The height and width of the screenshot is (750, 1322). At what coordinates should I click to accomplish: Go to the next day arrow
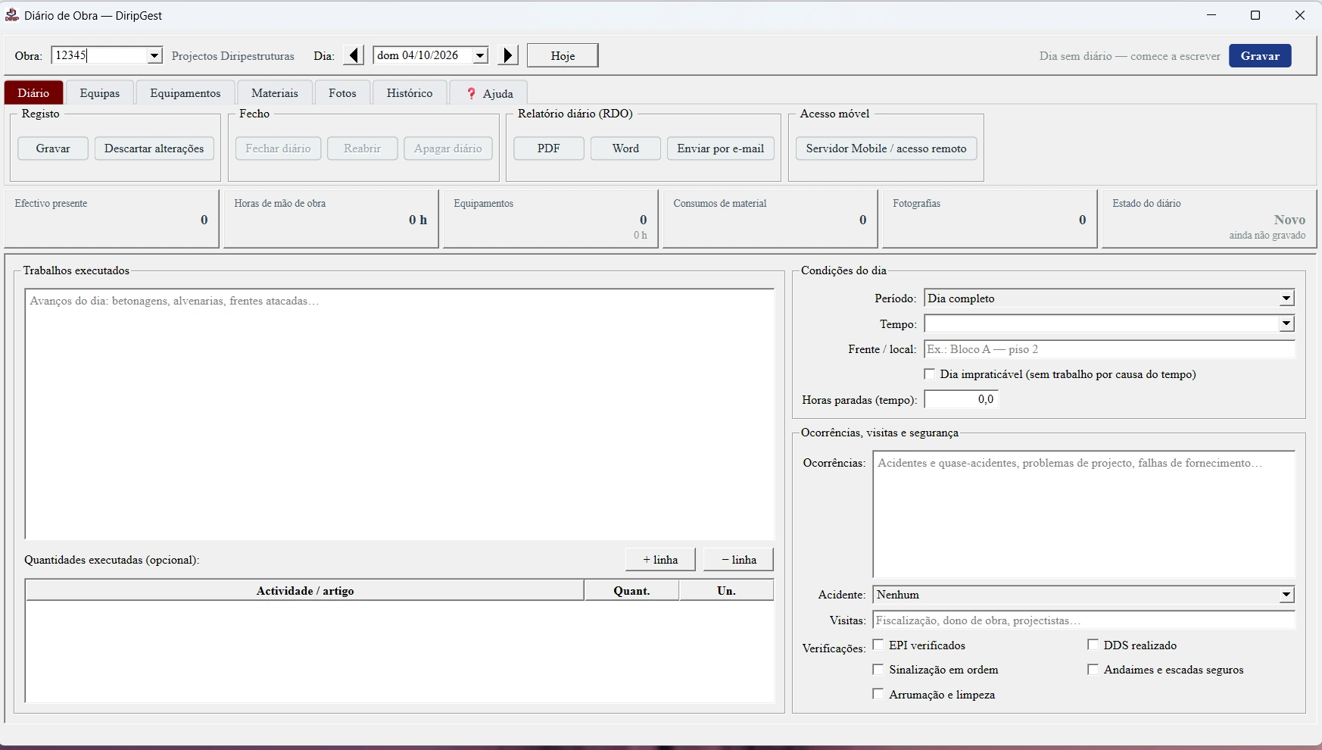(x=508, y=55)
